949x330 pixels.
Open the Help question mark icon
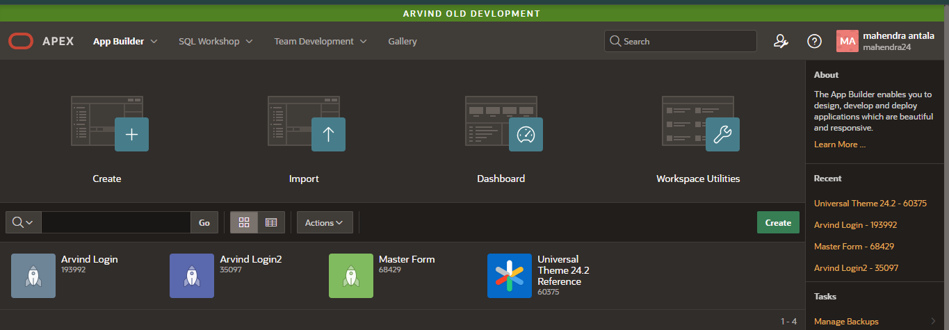(x=814, y=42)
